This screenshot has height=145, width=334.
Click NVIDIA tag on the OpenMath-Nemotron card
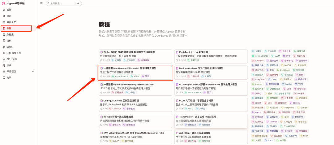click(114, 141)
